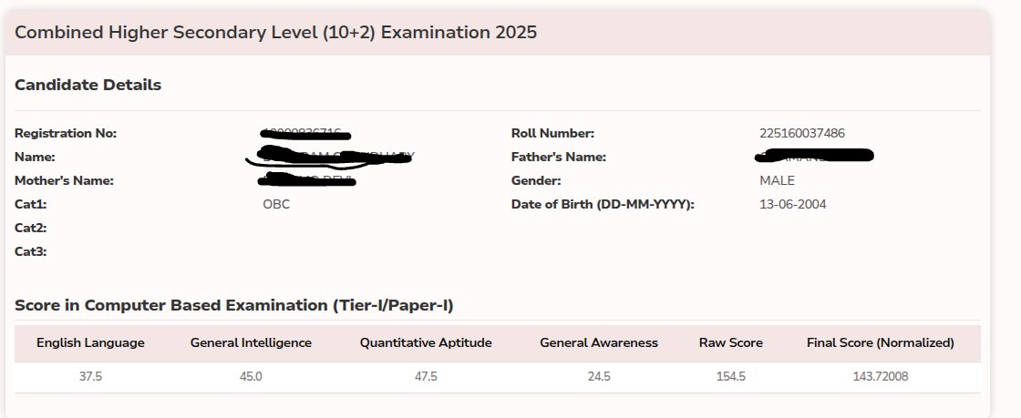Click the Date of Birth label
The image size is (1021, 418).
click(603, 205)
